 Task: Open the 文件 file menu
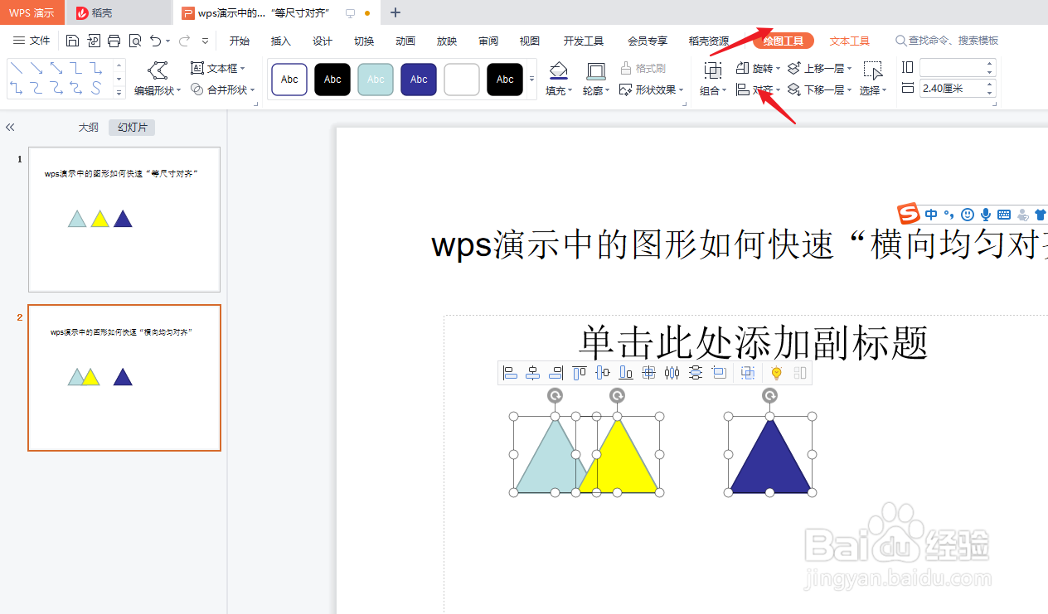point(32,41)
